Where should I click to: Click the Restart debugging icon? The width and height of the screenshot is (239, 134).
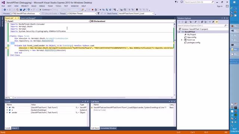coord(96,10)
